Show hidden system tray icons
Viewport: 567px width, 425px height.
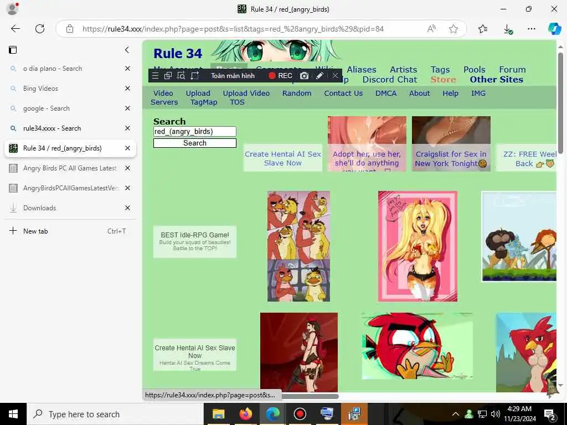(x=456, y=414)
